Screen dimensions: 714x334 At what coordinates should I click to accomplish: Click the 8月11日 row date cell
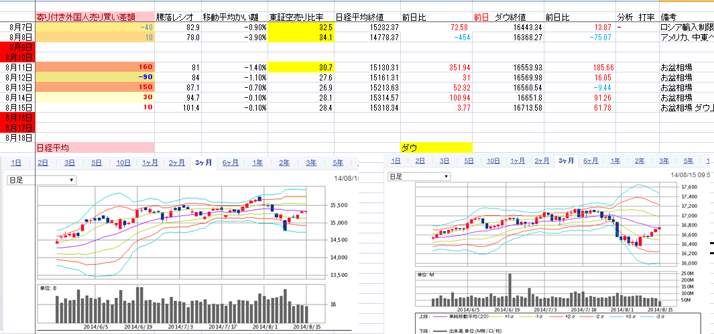point(17,67)
